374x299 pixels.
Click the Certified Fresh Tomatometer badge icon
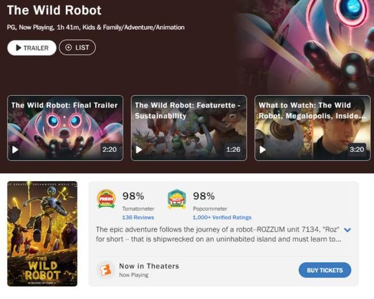point(106,199)
